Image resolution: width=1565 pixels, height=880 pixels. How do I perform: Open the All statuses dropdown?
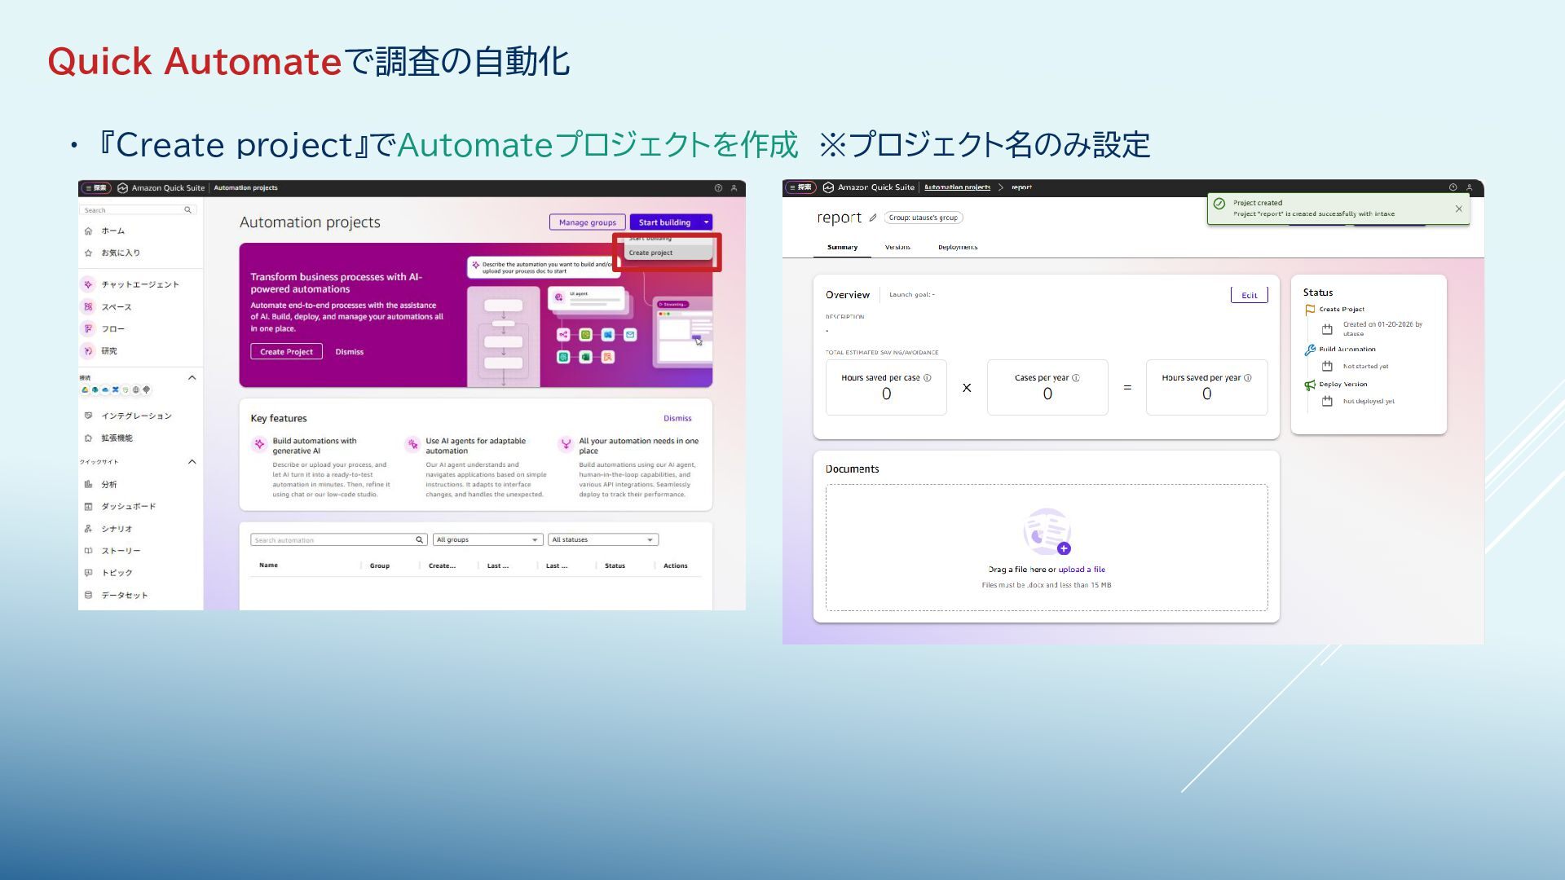602,539
